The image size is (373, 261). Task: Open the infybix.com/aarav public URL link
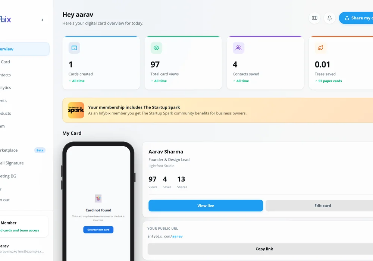pos(165,236)
